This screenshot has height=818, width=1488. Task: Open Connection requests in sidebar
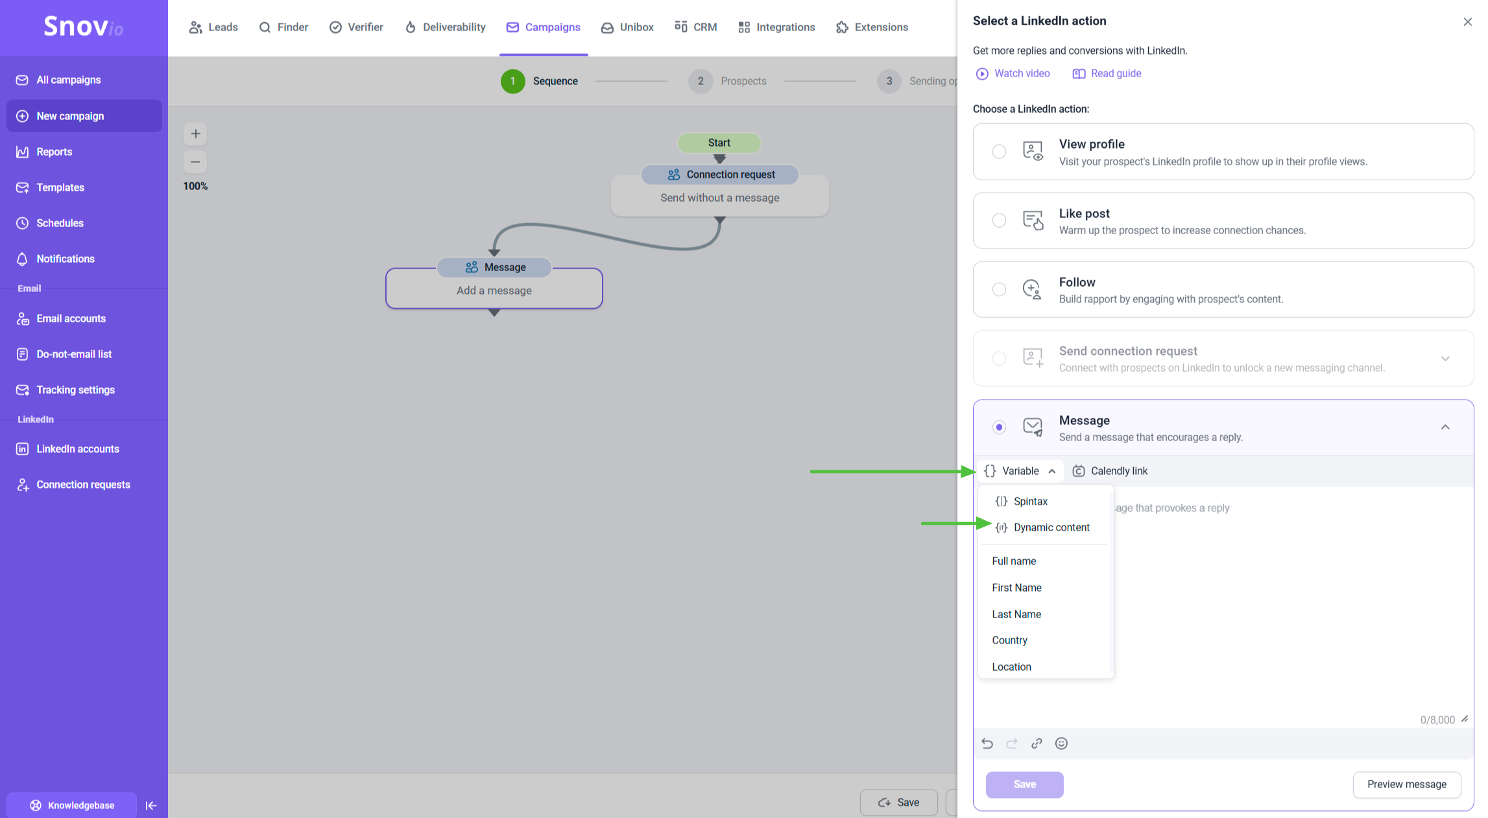[84, 485]
